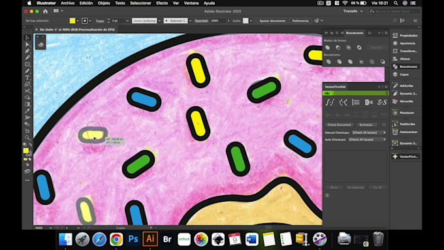This screenshot has width=444, height=250.
Task: Go to Illustrator Home screen icon
Action: (x=45, y=11)
